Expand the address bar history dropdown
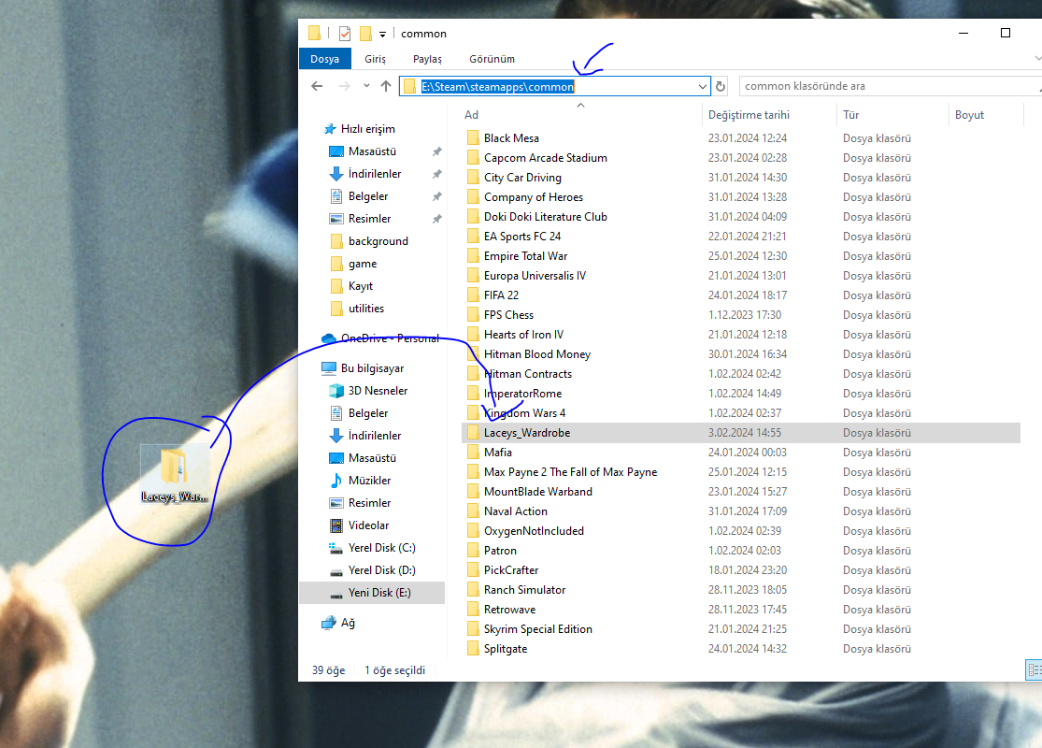The image size is (1042, 748). click(703, 86)
